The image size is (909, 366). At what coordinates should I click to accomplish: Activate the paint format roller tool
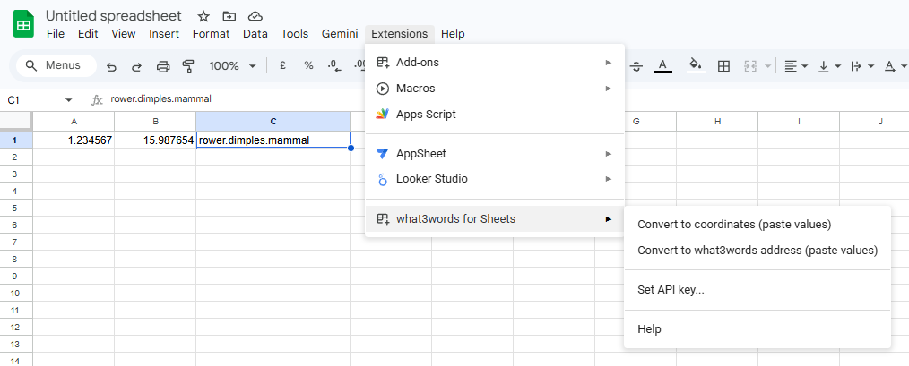coord(188,66)
